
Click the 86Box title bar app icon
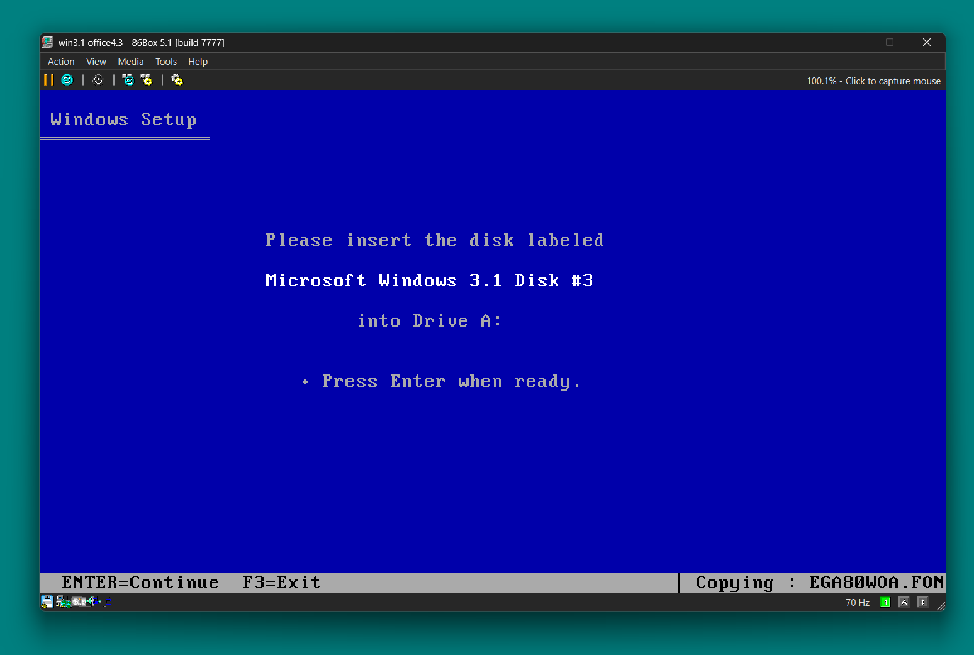pos(47,42)
